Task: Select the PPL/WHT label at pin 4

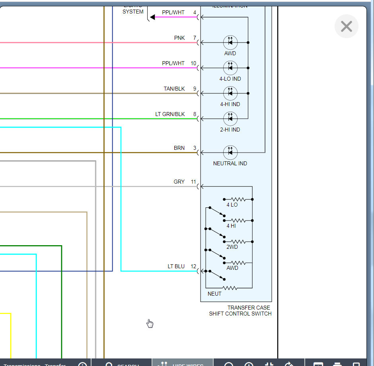Action: click(173, 12)
